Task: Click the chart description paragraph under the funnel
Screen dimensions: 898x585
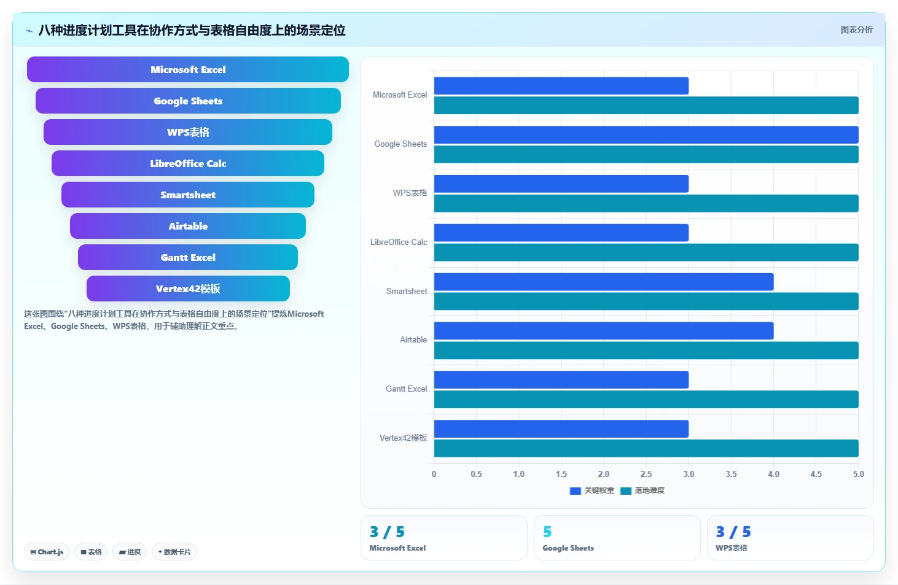Action: coord(174,320)
